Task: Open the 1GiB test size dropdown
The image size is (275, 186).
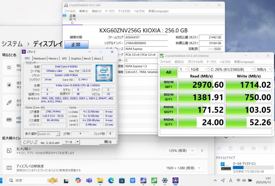Action: [x=199, y=69]
